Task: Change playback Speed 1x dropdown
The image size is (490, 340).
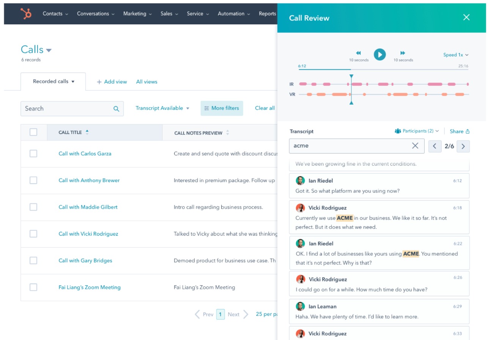Action: coord(456,55)
